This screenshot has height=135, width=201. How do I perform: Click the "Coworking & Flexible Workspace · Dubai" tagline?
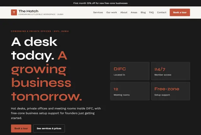coord(41,14)
